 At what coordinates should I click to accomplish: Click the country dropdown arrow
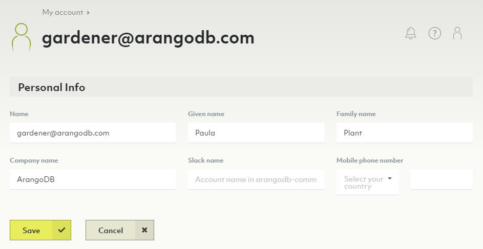tap(390, 179)
